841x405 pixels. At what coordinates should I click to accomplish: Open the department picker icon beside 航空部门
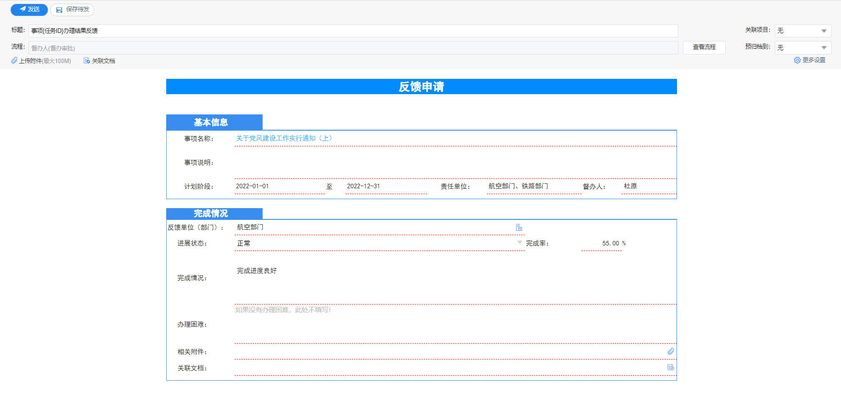(519, 228)
